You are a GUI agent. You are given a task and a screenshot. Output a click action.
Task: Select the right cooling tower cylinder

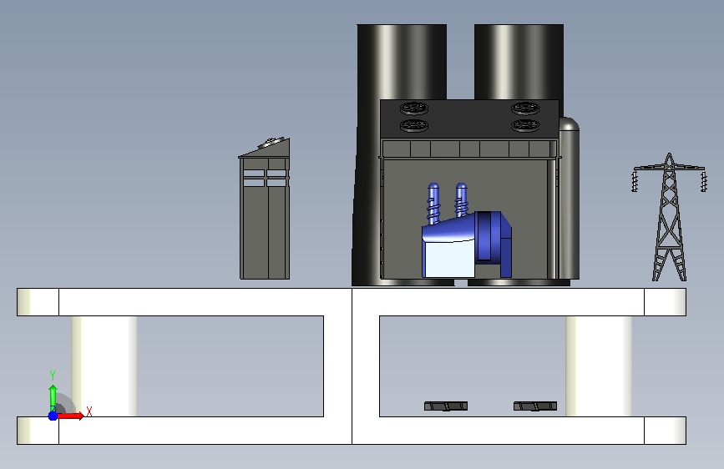click(x=519, y=62)
